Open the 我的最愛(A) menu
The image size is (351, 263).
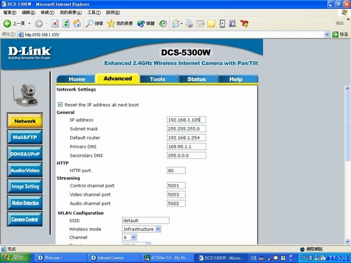pyautogui.click(x=71, y=13)
